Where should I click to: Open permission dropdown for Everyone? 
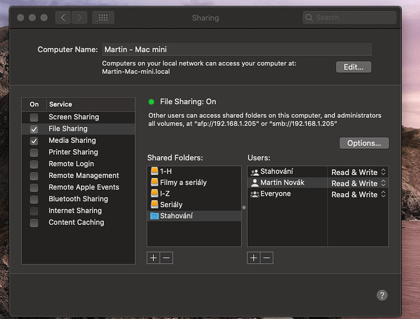[x=358, y=194]
